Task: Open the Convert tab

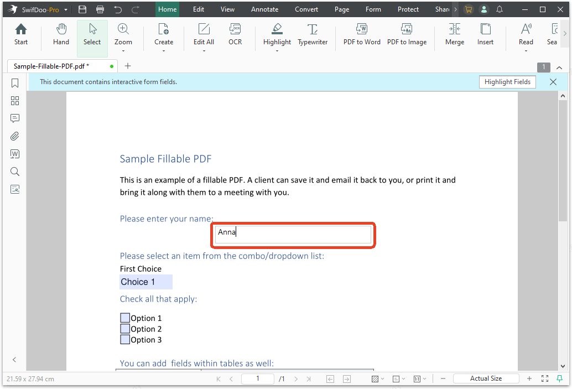Action: point(306,9)
